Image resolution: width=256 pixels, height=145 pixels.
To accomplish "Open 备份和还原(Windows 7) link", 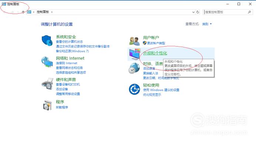I will click(73, 51).
